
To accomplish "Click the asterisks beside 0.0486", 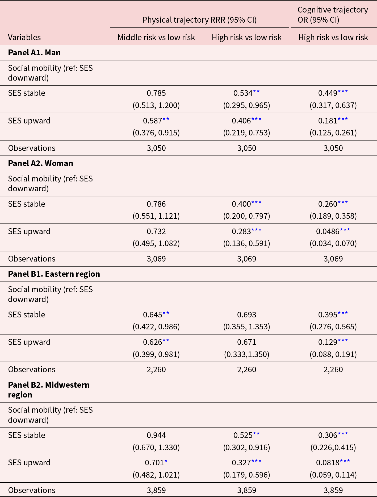I will point(345,230).
